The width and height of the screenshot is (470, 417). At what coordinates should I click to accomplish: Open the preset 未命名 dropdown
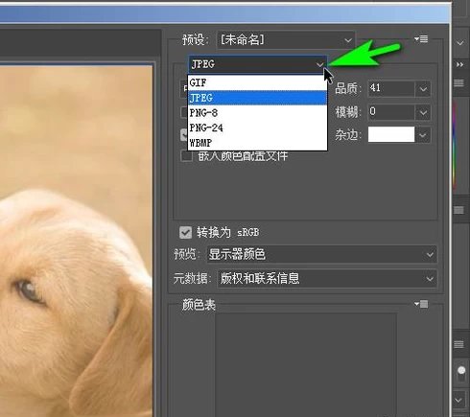[286, 40]
